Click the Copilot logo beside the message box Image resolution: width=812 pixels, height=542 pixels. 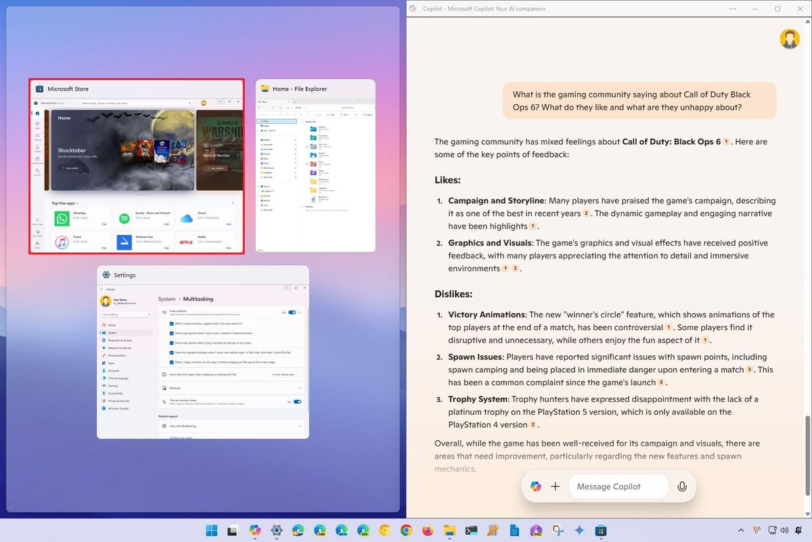535,486
